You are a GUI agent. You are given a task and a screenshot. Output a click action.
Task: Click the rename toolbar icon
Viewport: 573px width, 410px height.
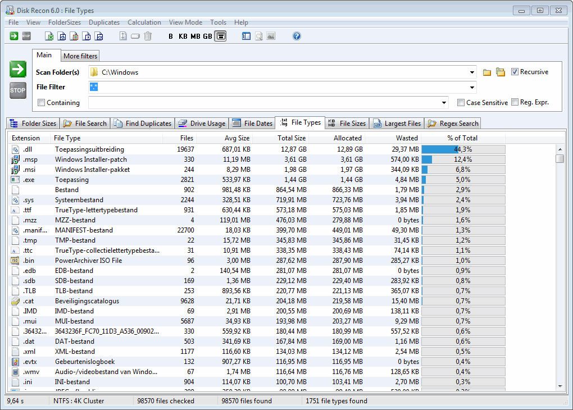click(x=135, y=36)
